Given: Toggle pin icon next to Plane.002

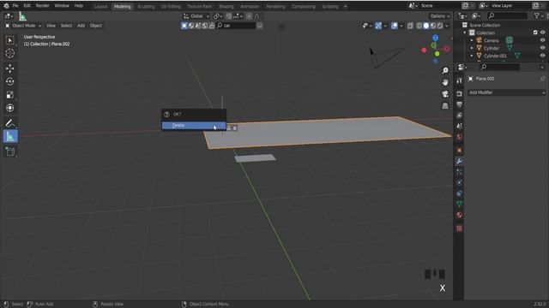Looking at the screenshot, I should coord(542,79).
